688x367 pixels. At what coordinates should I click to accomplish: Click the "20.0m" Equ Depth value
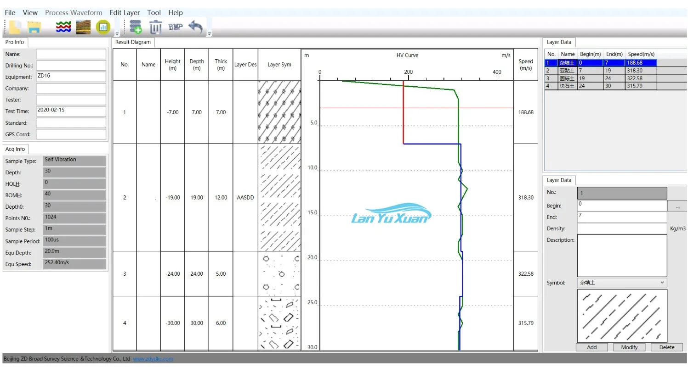coord(74,252)
